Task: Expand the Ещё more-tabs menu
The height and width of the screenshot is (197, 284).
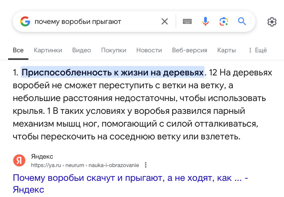Action: (x=258, y=50)
